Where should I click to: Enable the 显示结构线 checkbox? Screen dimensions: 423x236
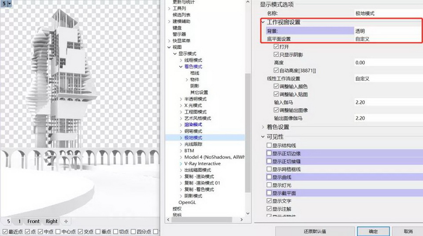[269, 145]
